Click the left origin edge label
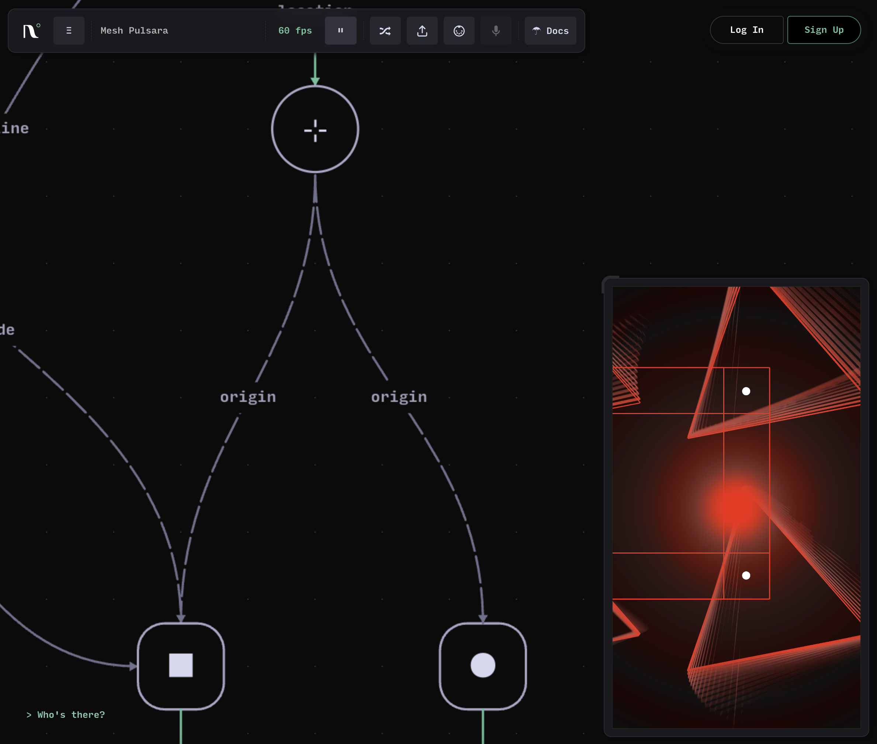This screenshot has width=877, height=744. tap(248, 397)
